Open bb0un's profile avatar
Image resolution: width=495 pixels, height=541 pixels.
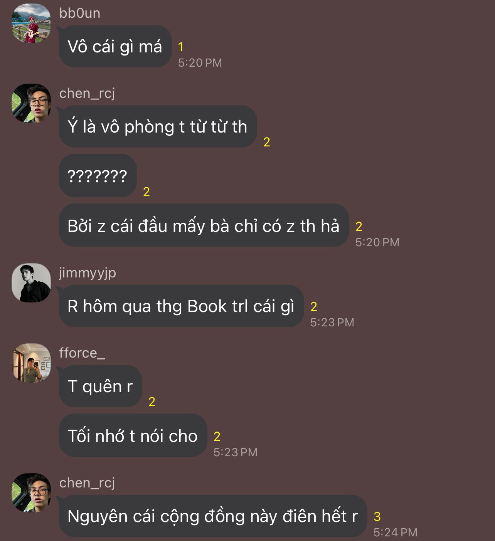(31, 23)
